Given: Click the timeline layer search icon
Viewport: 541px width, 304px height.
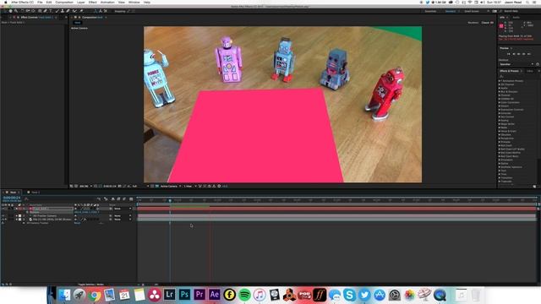Looking at the screenshot, I should click(26, 199).
